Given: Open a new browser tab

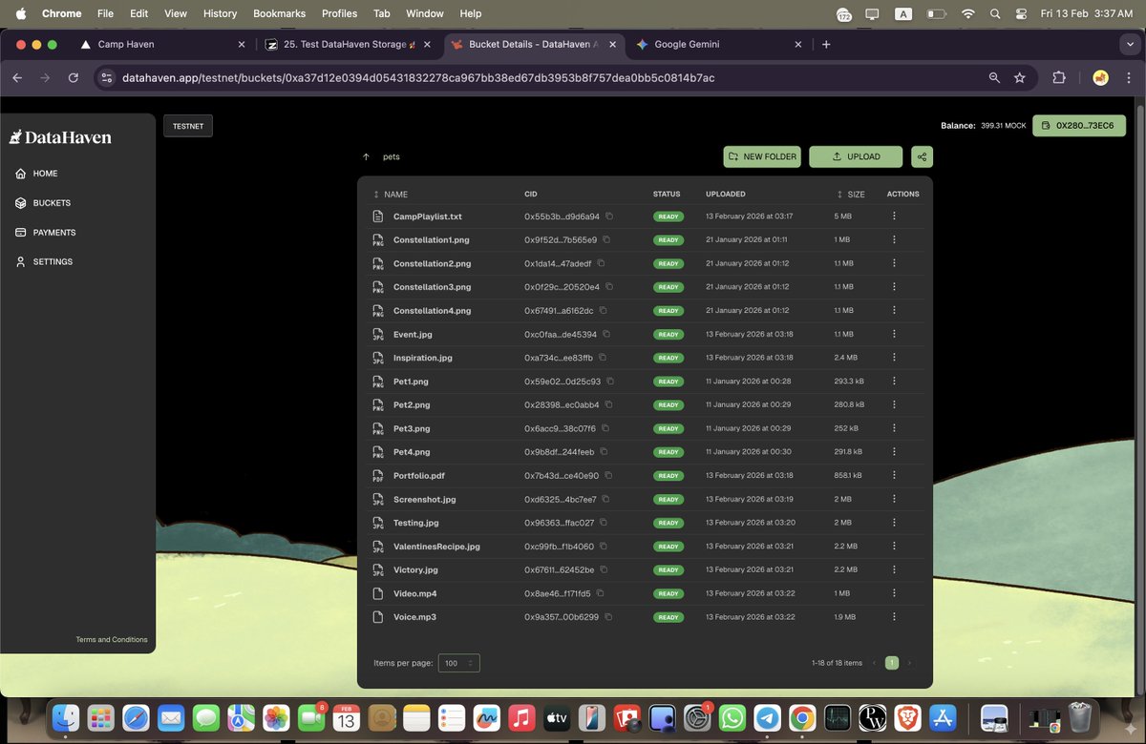Looking at the screenshot, I should [x=826, y=44].
